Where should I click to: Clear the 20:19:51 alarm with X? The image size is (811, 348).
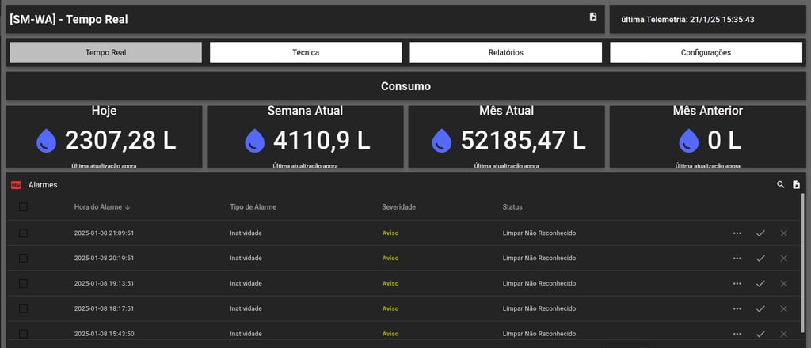point(783,258)
